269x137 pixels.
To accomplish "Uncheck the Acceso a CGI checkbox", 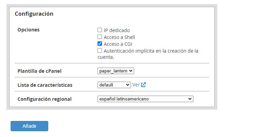I will pyautogui.click(x=100, y=44).
